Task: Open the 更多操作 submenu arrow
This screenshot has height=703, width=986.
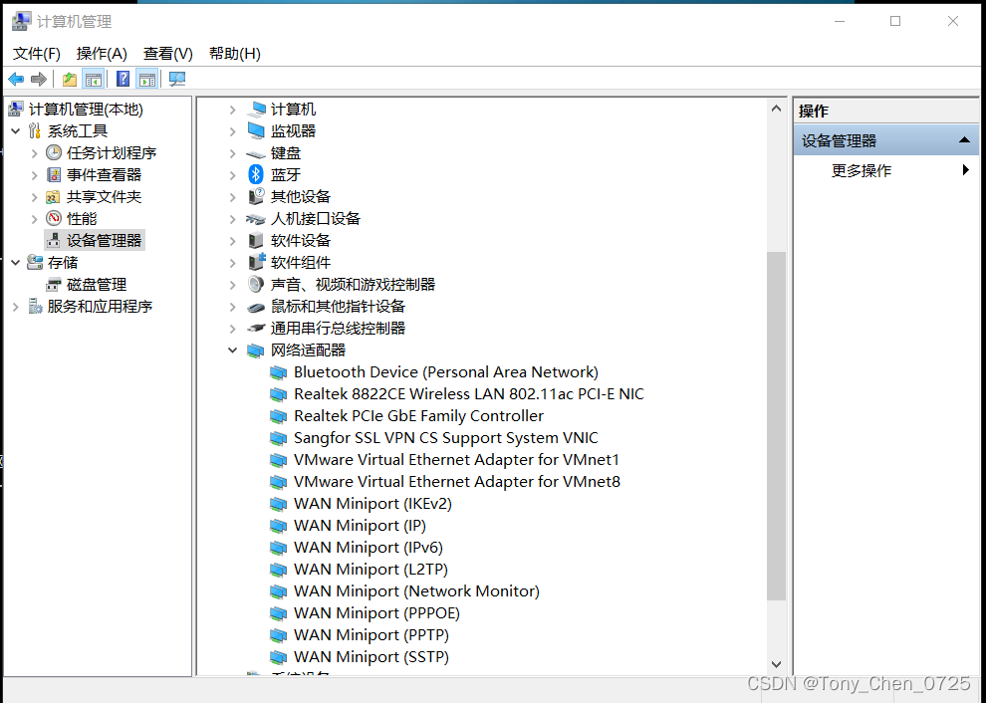Action: (966, 170)
